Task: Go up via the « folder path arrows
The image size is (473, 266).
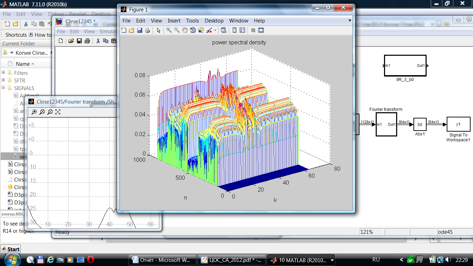Action: [x=12, y=53]
